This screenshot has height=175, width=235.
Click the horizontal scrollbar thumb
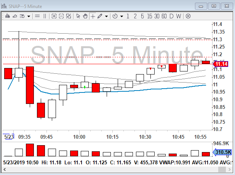click(222, 169)
